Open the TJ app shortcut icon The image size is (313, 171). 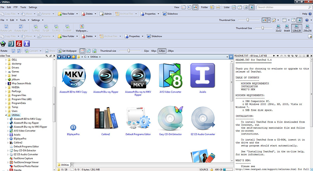click(x=11, y=44)
